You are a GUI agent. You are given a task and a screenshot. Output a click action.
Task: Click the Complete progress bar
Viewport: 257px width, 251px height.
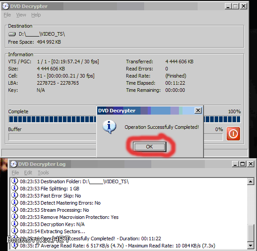click(x=124, y=119)
